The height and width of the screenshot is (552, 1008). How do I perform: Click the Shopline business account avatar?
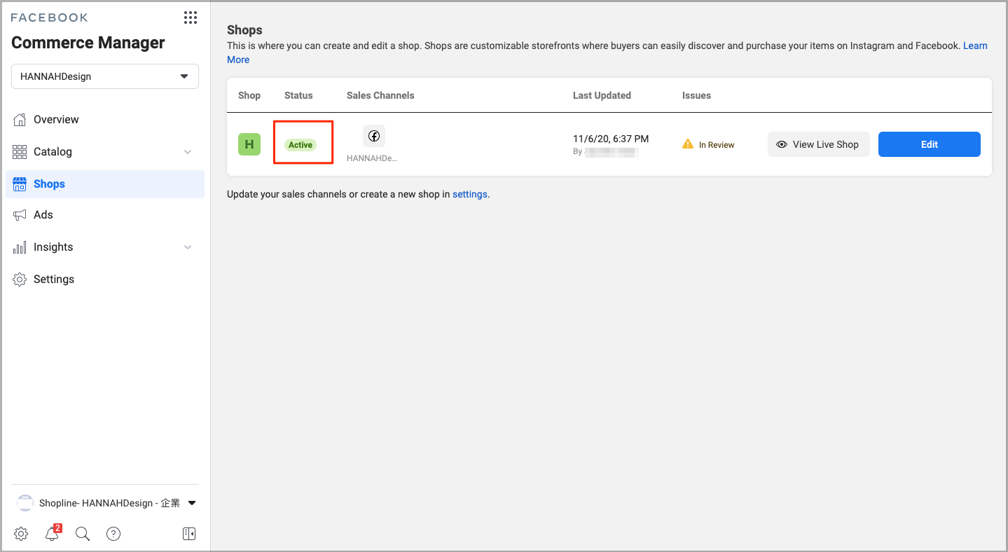point(25,503)
